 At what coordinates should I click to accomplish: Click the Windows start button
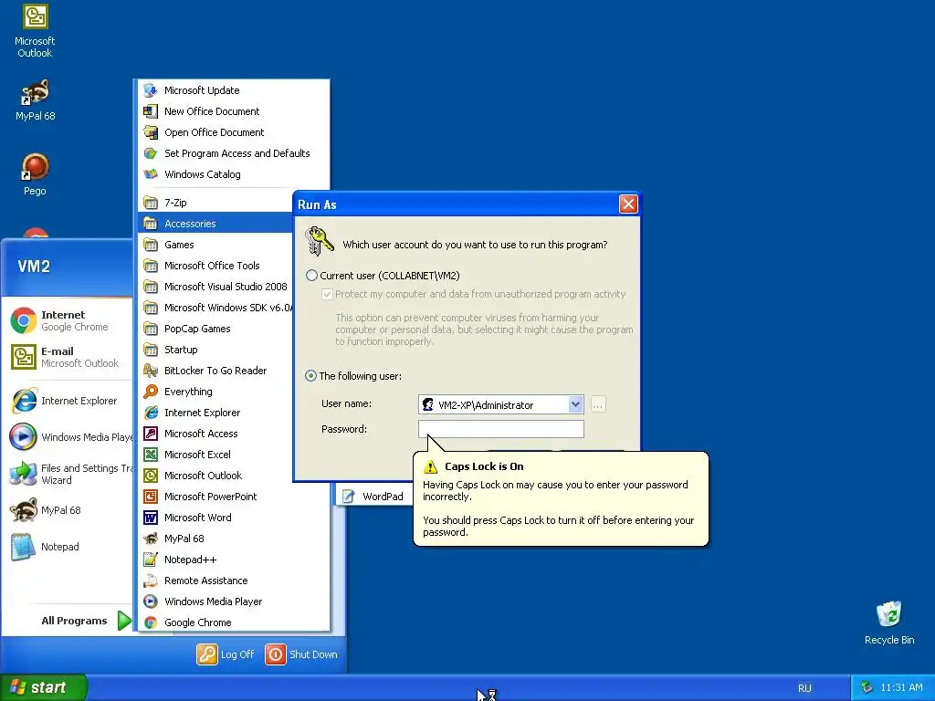43,687
